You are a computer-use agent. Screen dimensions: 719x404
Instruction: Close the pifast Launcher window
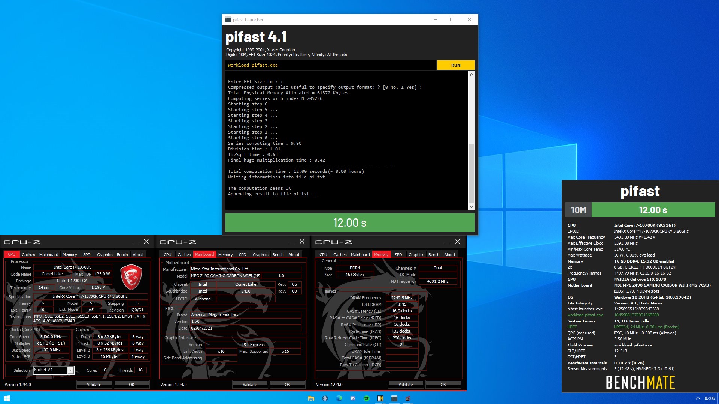(469, 20)
